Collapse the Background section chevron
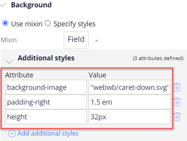 (3, 5)
